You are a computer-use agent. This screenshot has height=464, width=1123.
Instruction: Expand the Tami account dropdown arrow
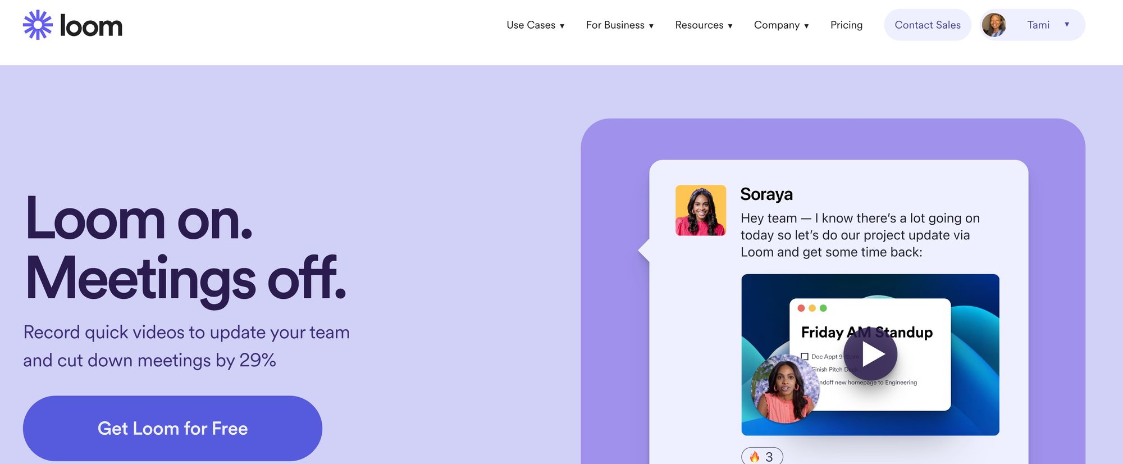click(x=1067, y=24)
